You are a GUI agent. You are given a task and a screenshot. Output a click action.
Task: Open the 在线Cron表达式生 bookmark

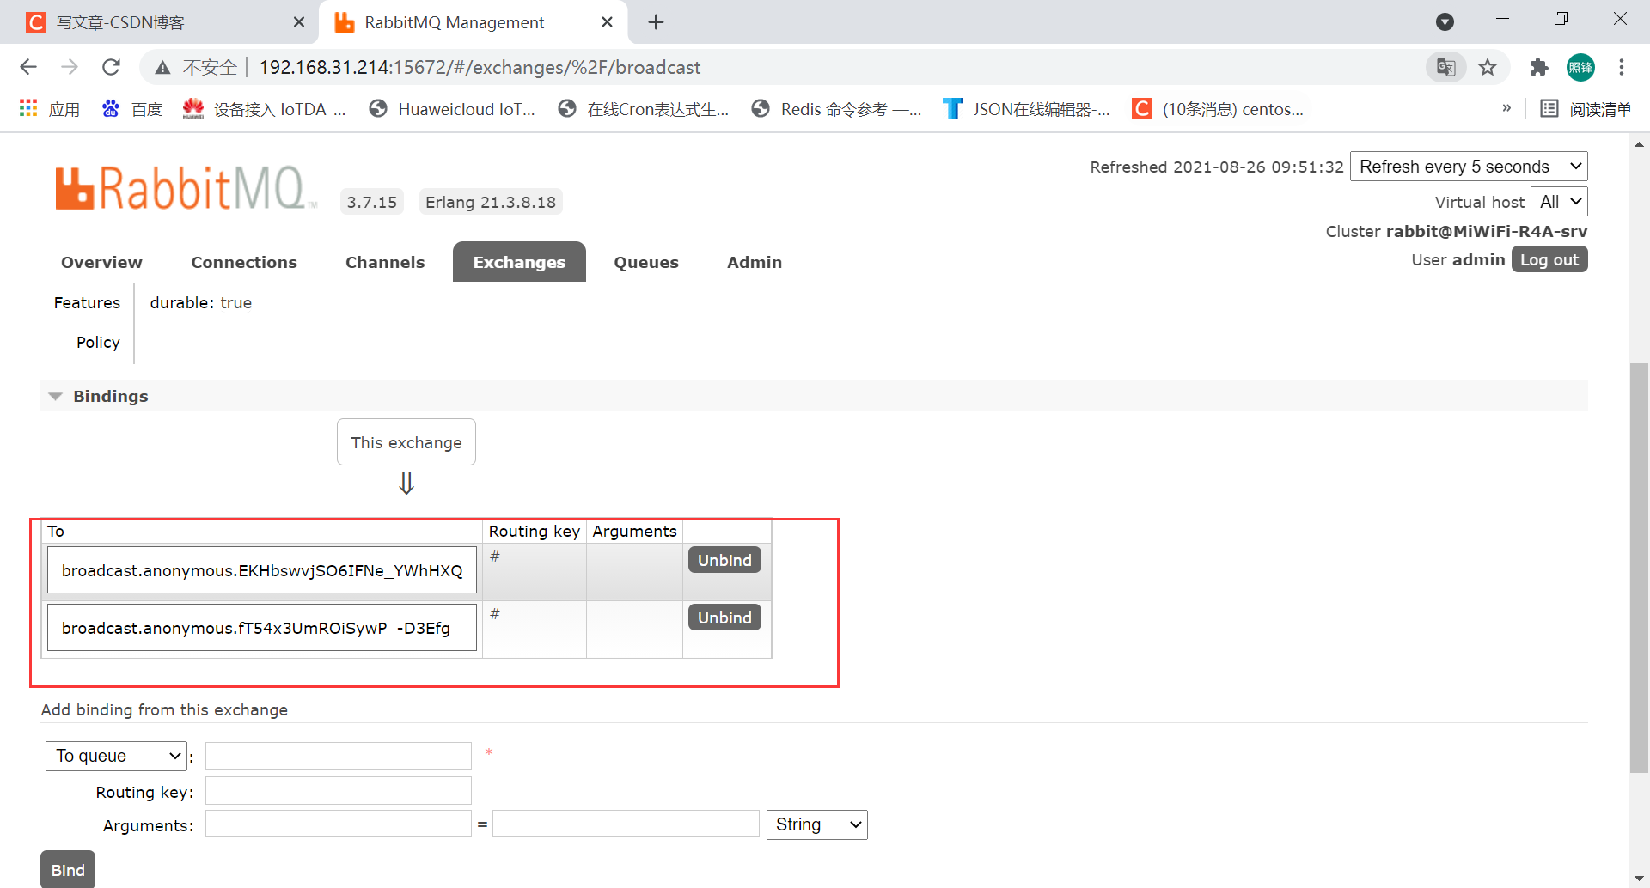[x=643, y=109]
